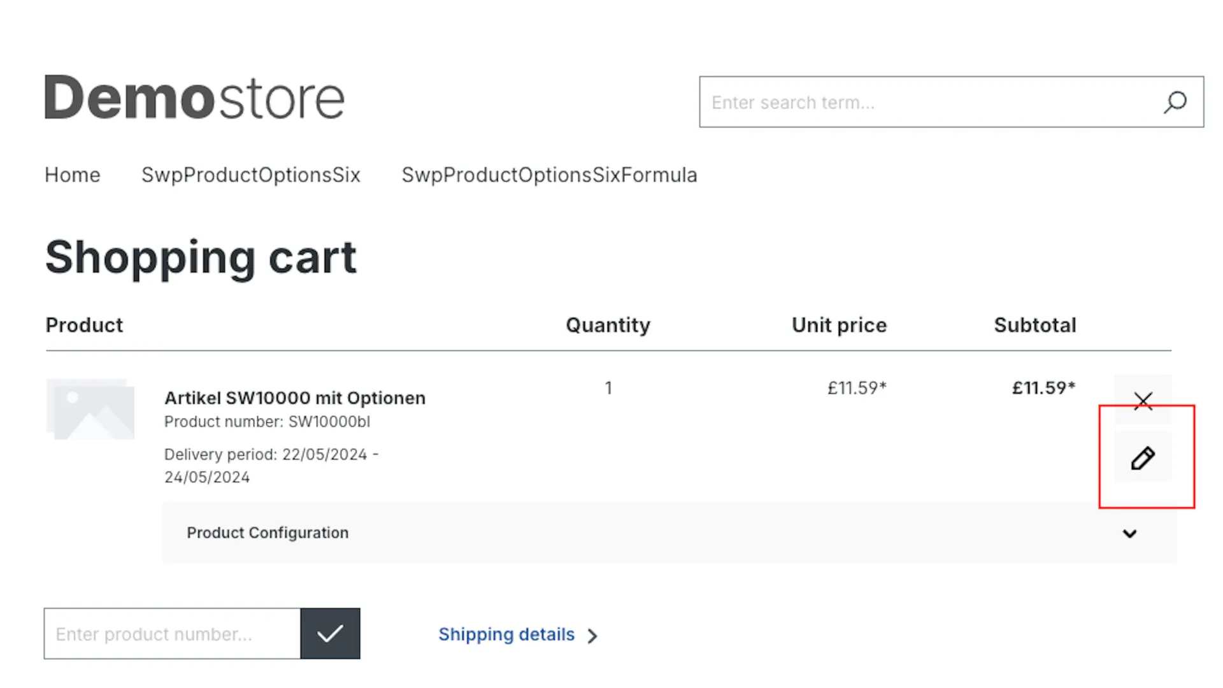Click the Shopping cart page heading
Screen dimensions: 1223x688
coord(201,257)
